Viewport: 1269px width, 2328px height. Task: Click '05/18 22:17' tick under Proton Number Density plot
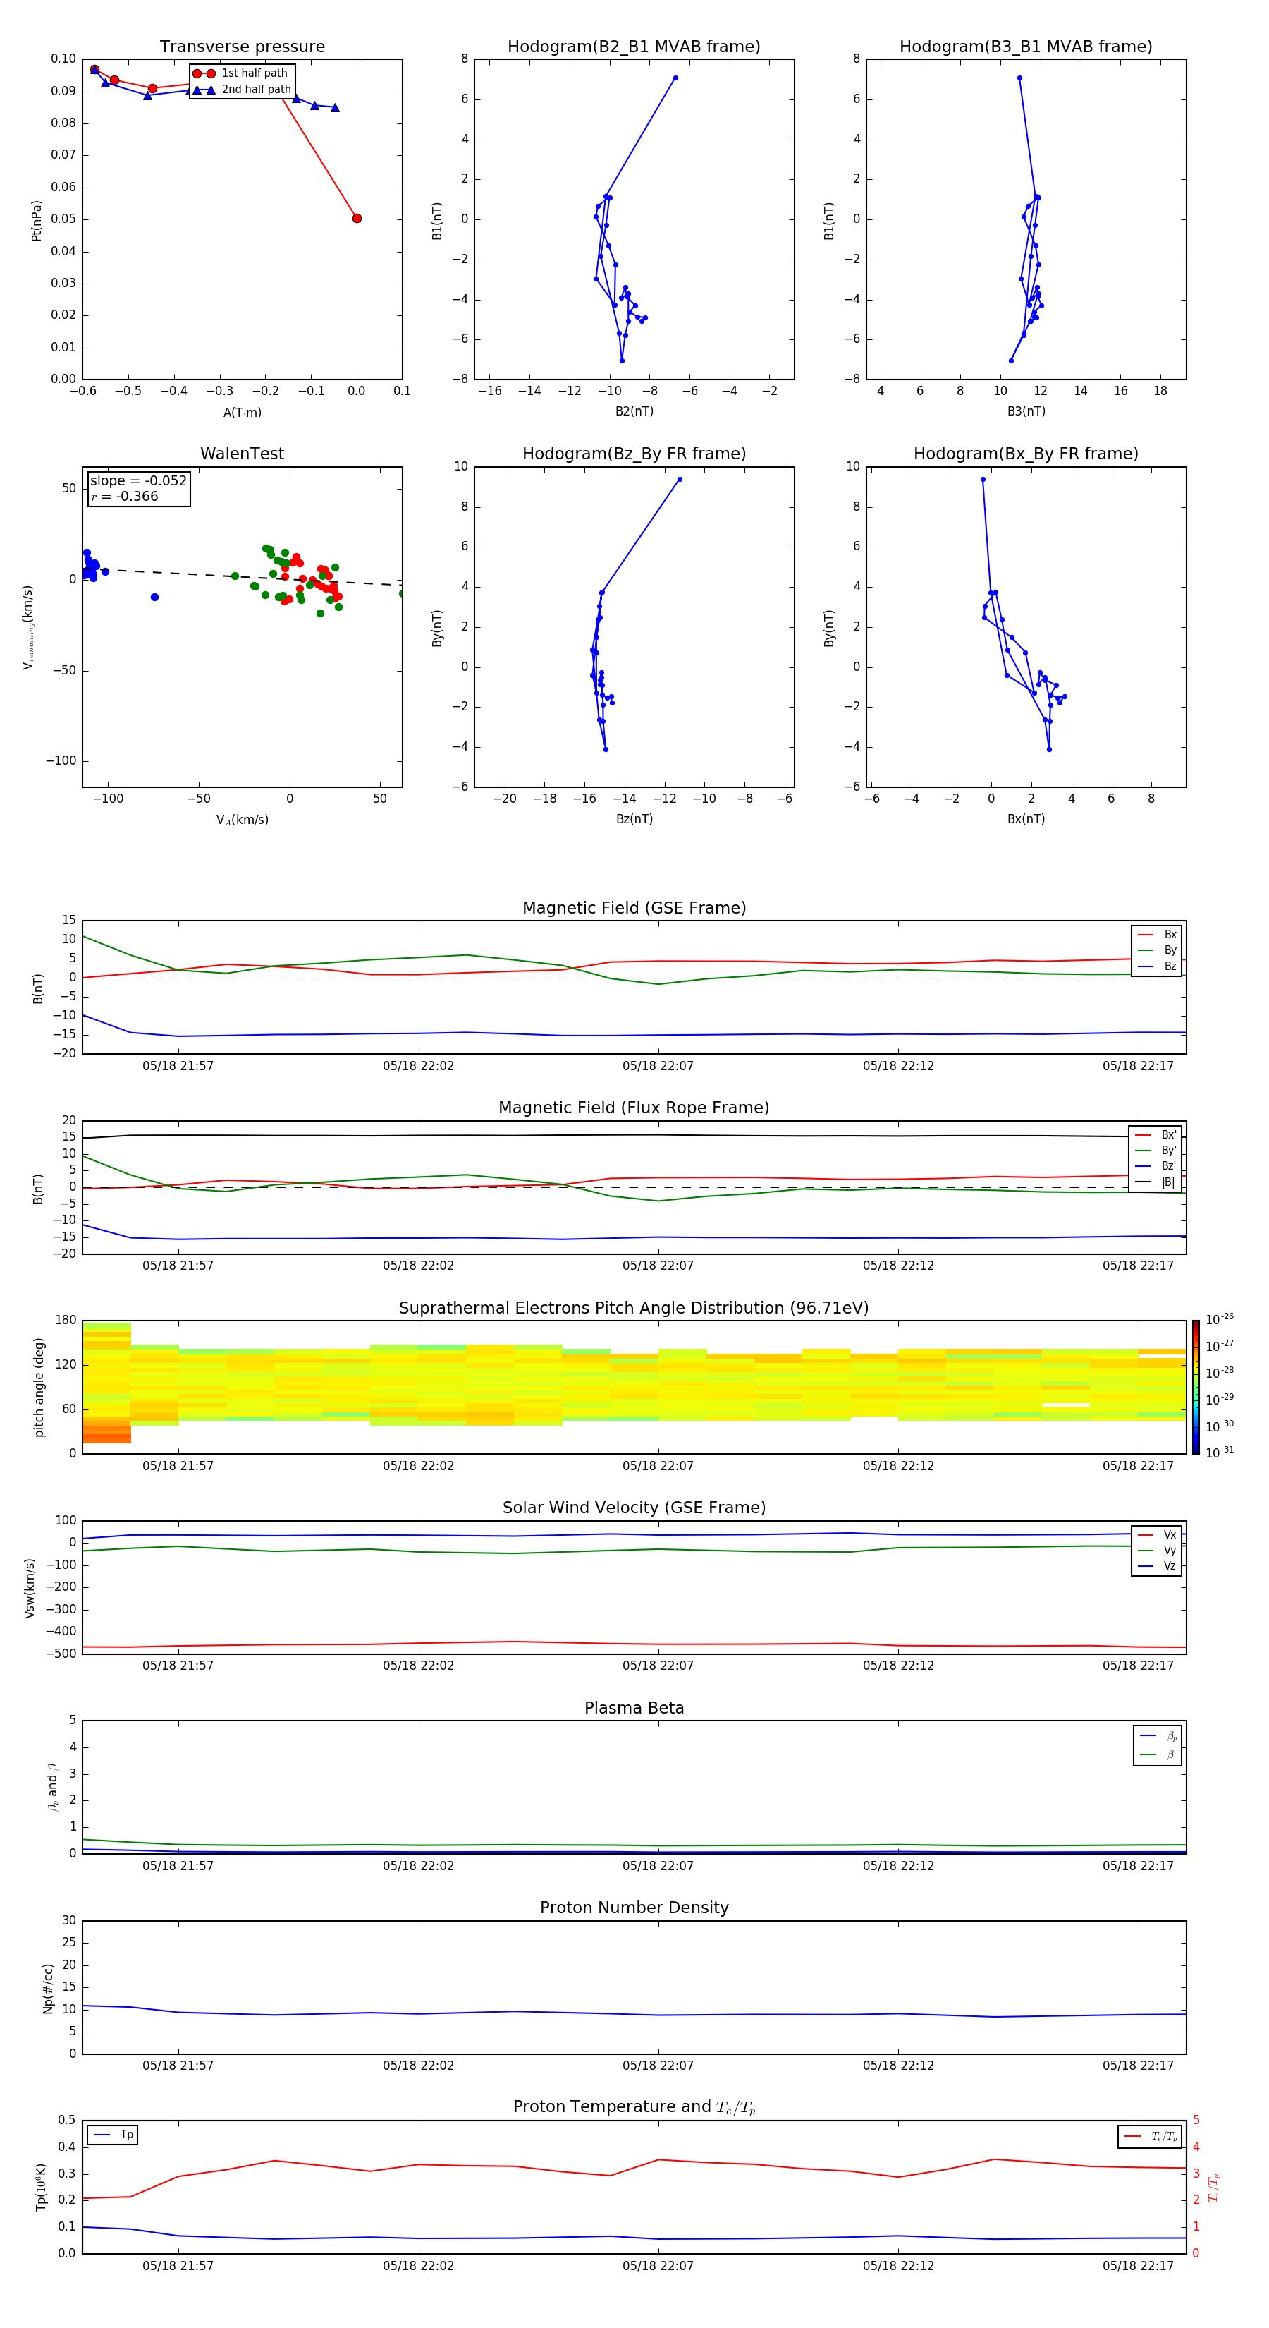[x=1138, y=2065]
